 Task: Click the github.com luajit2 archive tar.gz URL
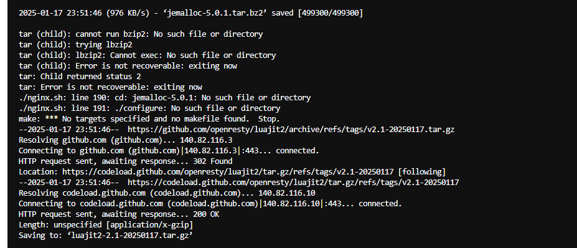tap(291, 130)
